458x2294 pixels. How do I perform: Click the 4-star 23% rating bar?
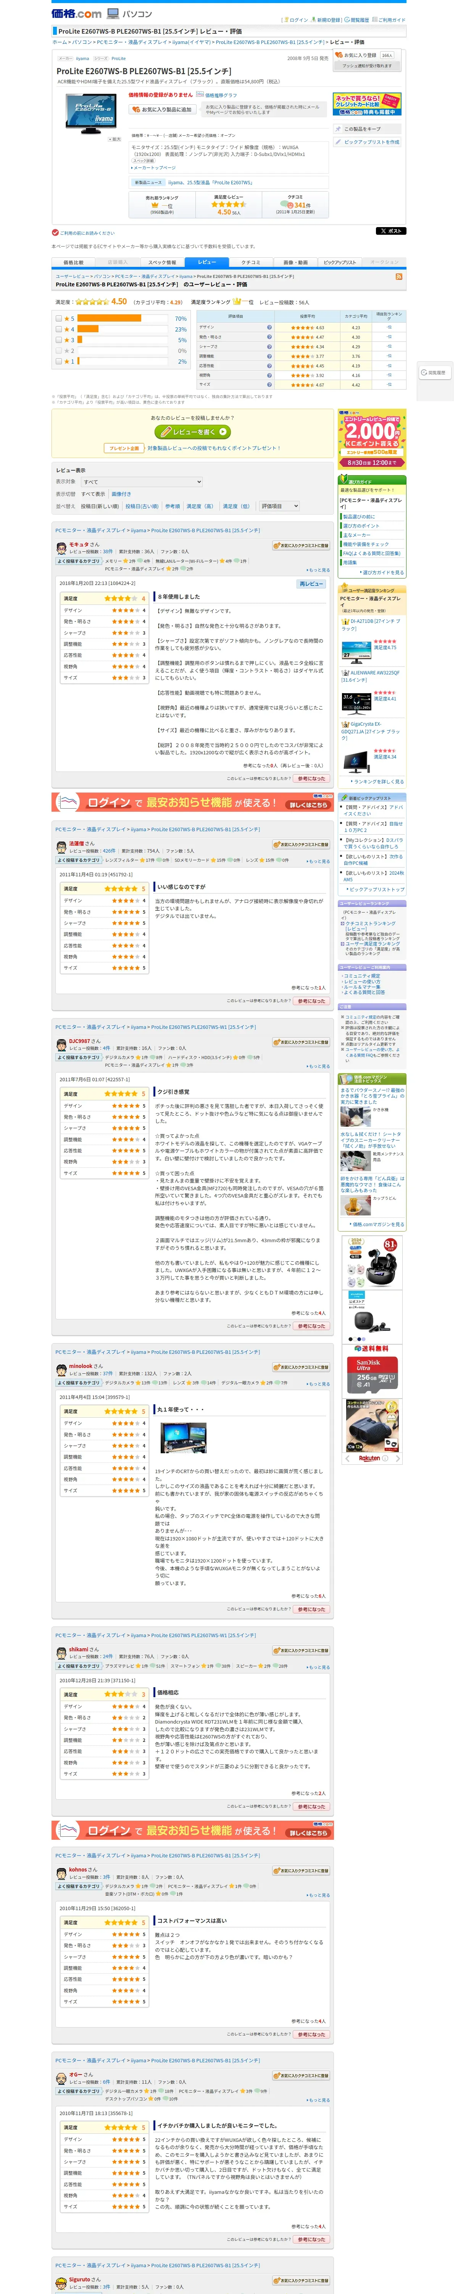[88, 328]
